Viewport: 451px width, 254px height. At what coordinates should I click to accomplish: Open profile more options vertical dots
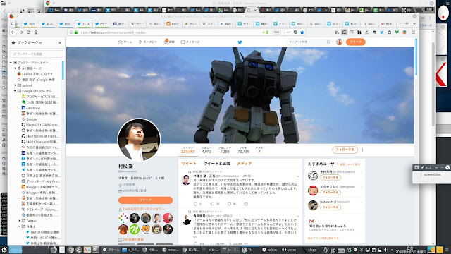point(362,150)
